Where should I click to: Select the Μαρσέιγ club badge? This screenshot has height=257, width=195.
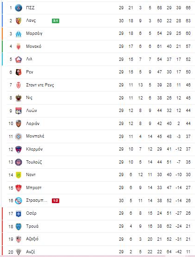coord(19,34)
